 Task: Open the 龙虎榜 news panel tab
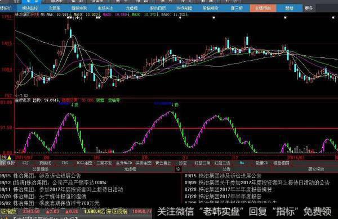click(130, 169)
